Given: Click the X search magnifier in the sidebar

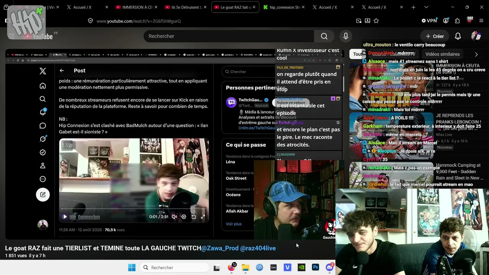Looking at the screenshot, I should (43, 99).
